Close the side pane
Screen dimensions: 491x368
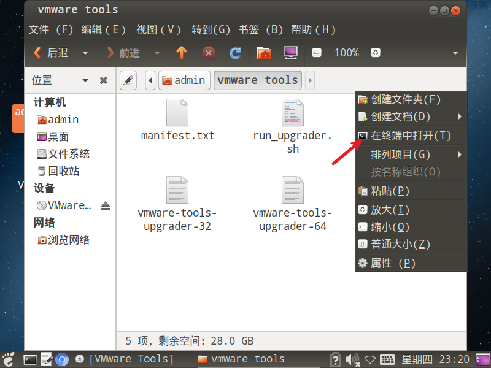click(x=104, y=80)
